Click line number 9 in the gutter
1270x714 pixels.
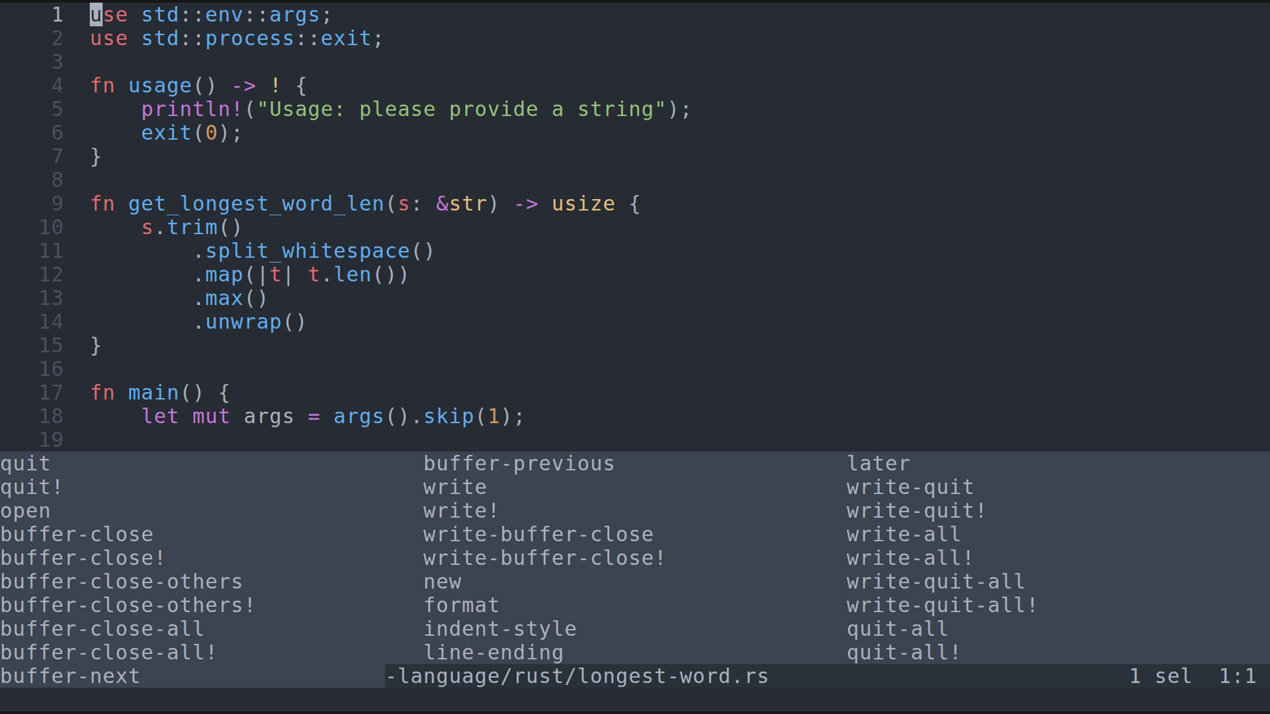[57, 204]
